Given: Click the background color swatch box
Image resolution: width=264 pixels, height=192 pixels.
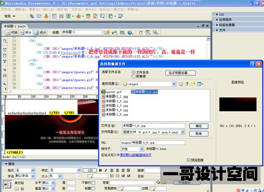Looking at the screenshot, I should click(x=120, y=189).
